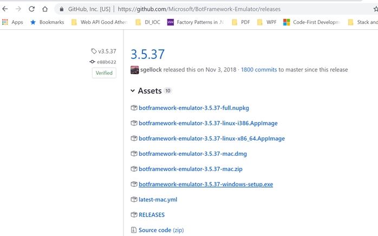This screenshot has width=378, height=236.
Task: Open the Stack and bookmark folder
Action: 363,22
